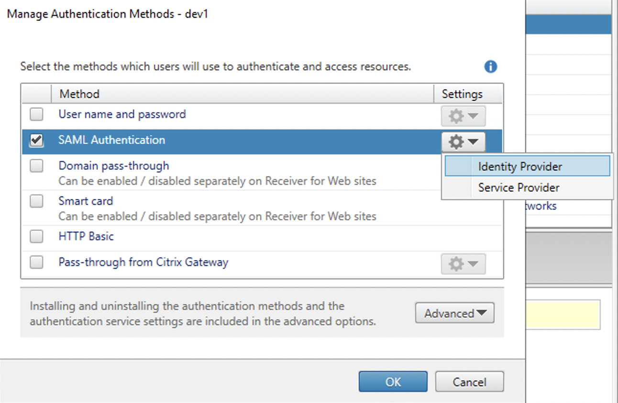The height and width of the screenshot is (403, 618).
Task: Enable the Smart card checkbox
Action: pos(36,201)
